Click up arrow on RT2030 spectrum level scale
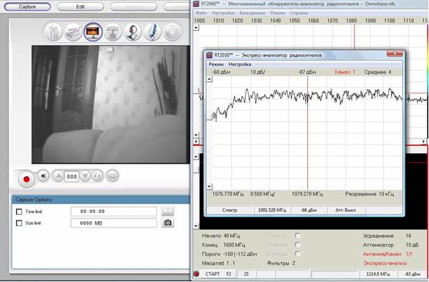429x282 pixels. 209,79
